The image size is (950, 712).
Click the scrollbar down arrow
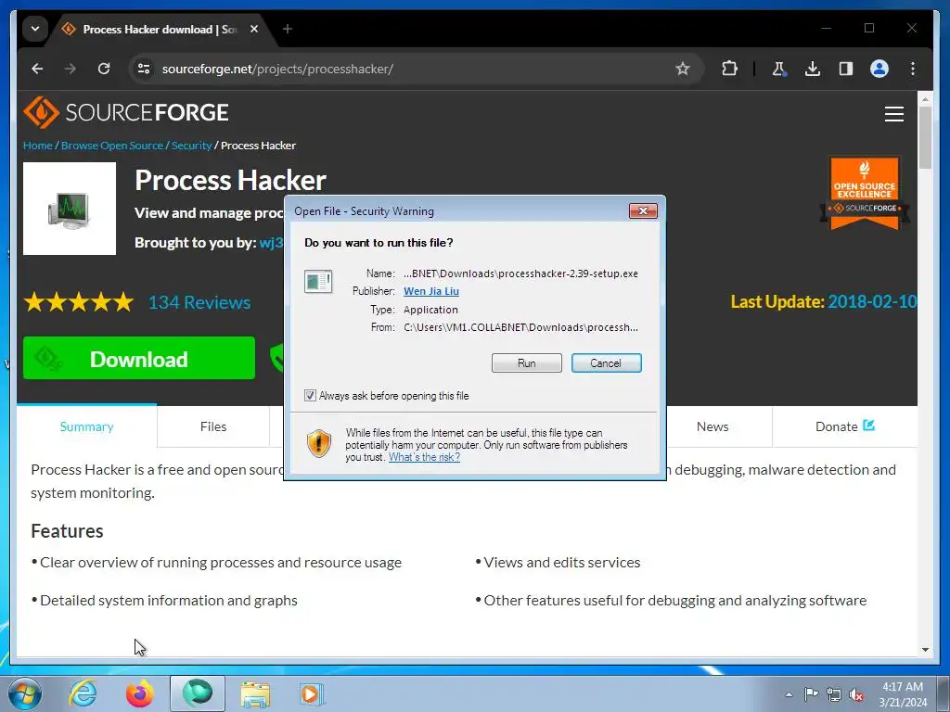point(925,650)
